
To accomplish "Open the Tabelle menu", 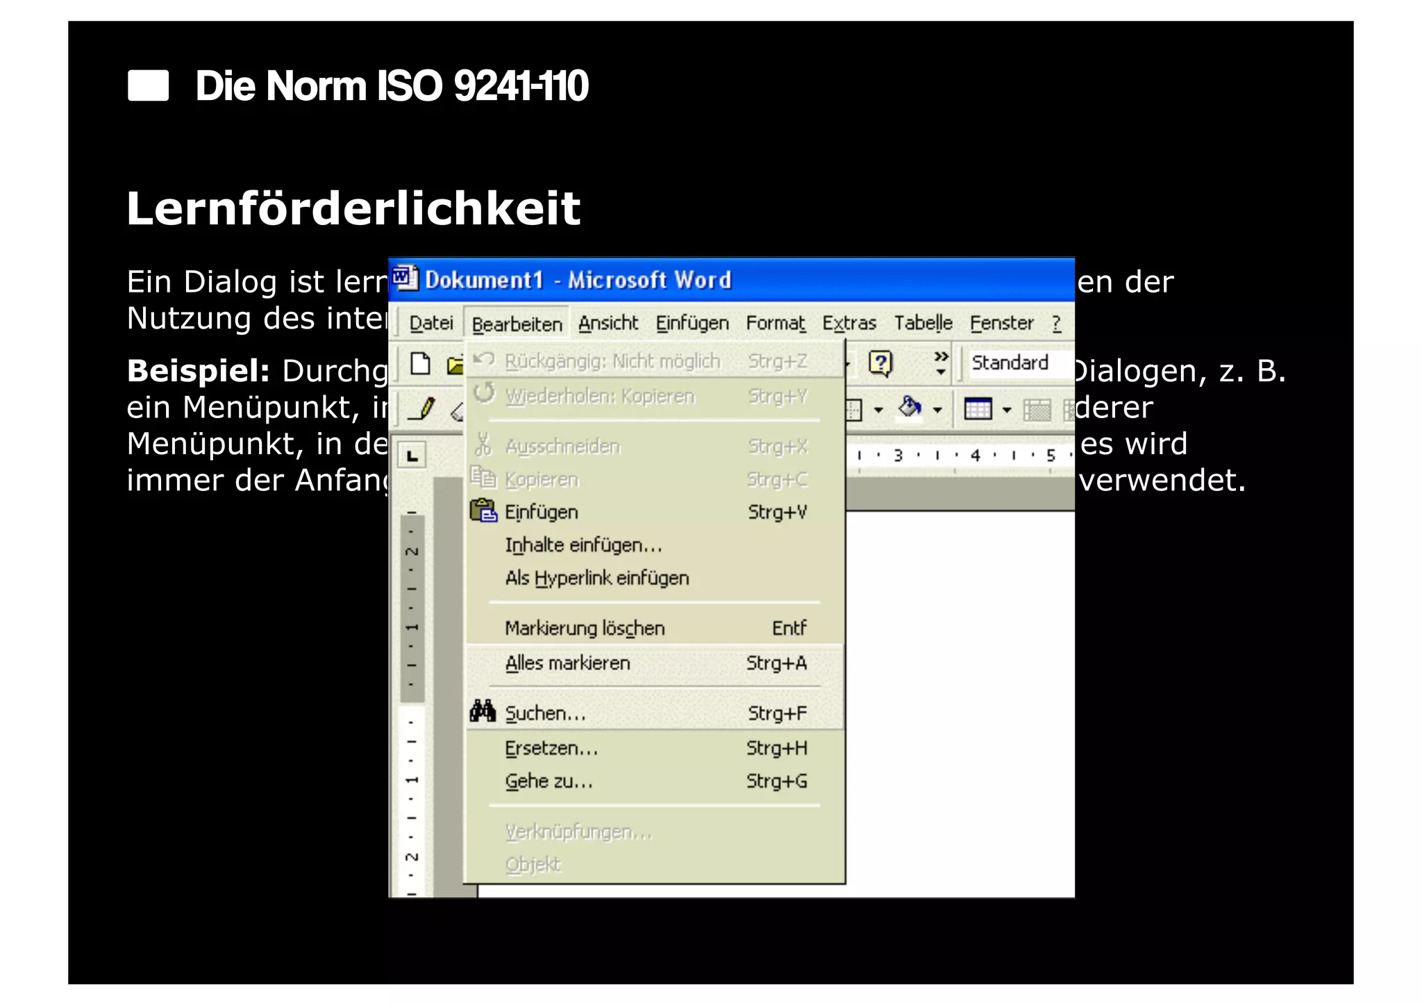I will [923, 323].
